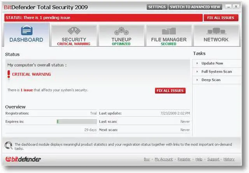249x173 pixels.
Task: Click the Tuneup gears icon
Action: [121, 31]
